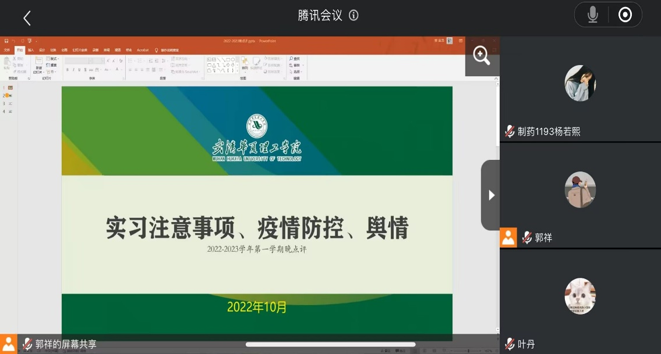
Task: Open the font size combo box
Action: pyautogui.click(x=98, y=61)
